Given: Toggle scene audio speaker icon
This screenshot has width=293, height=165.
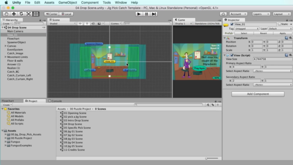Looking at the screenshot, I should point(93,23).
